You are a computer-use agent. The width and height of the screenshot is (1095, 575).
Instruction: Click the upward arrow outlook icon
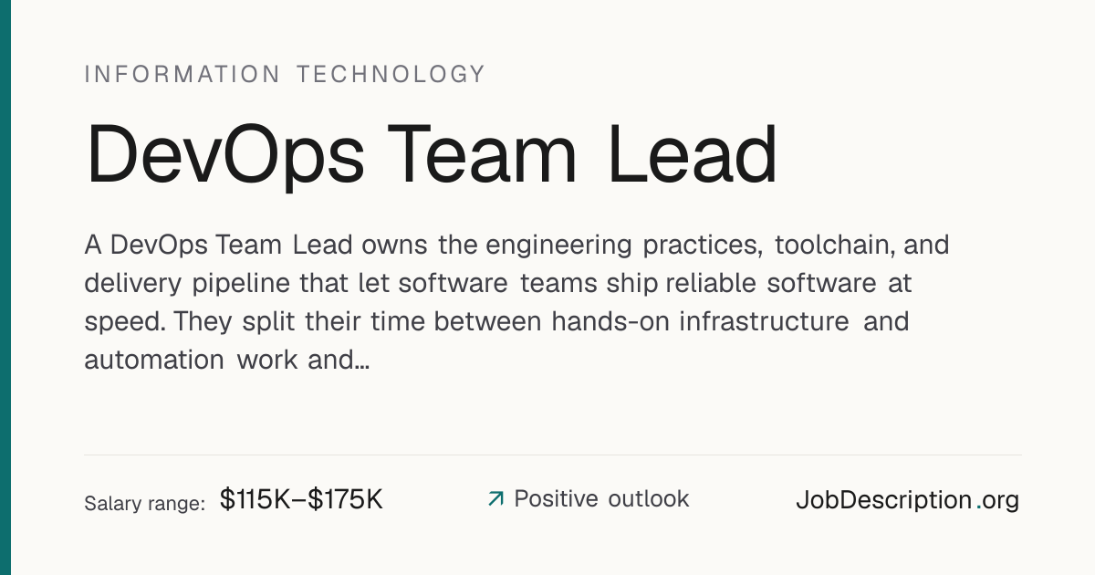coord(495,498)
